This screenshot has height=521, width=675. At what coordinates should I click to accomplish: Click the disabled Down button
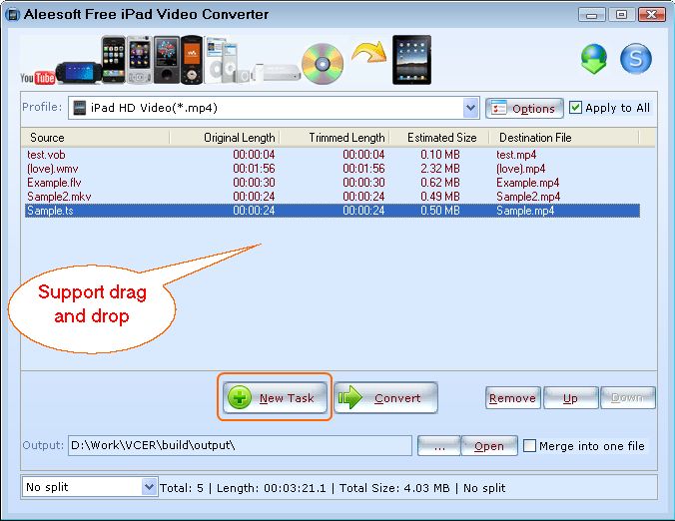(628, 398)
